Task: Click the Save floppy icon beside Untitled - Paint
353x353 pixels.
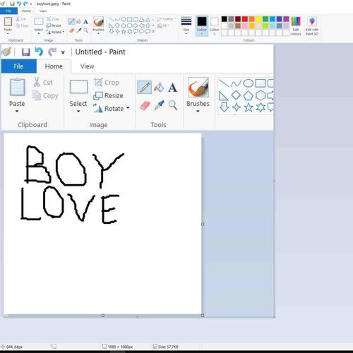Action: click(26, 52)
